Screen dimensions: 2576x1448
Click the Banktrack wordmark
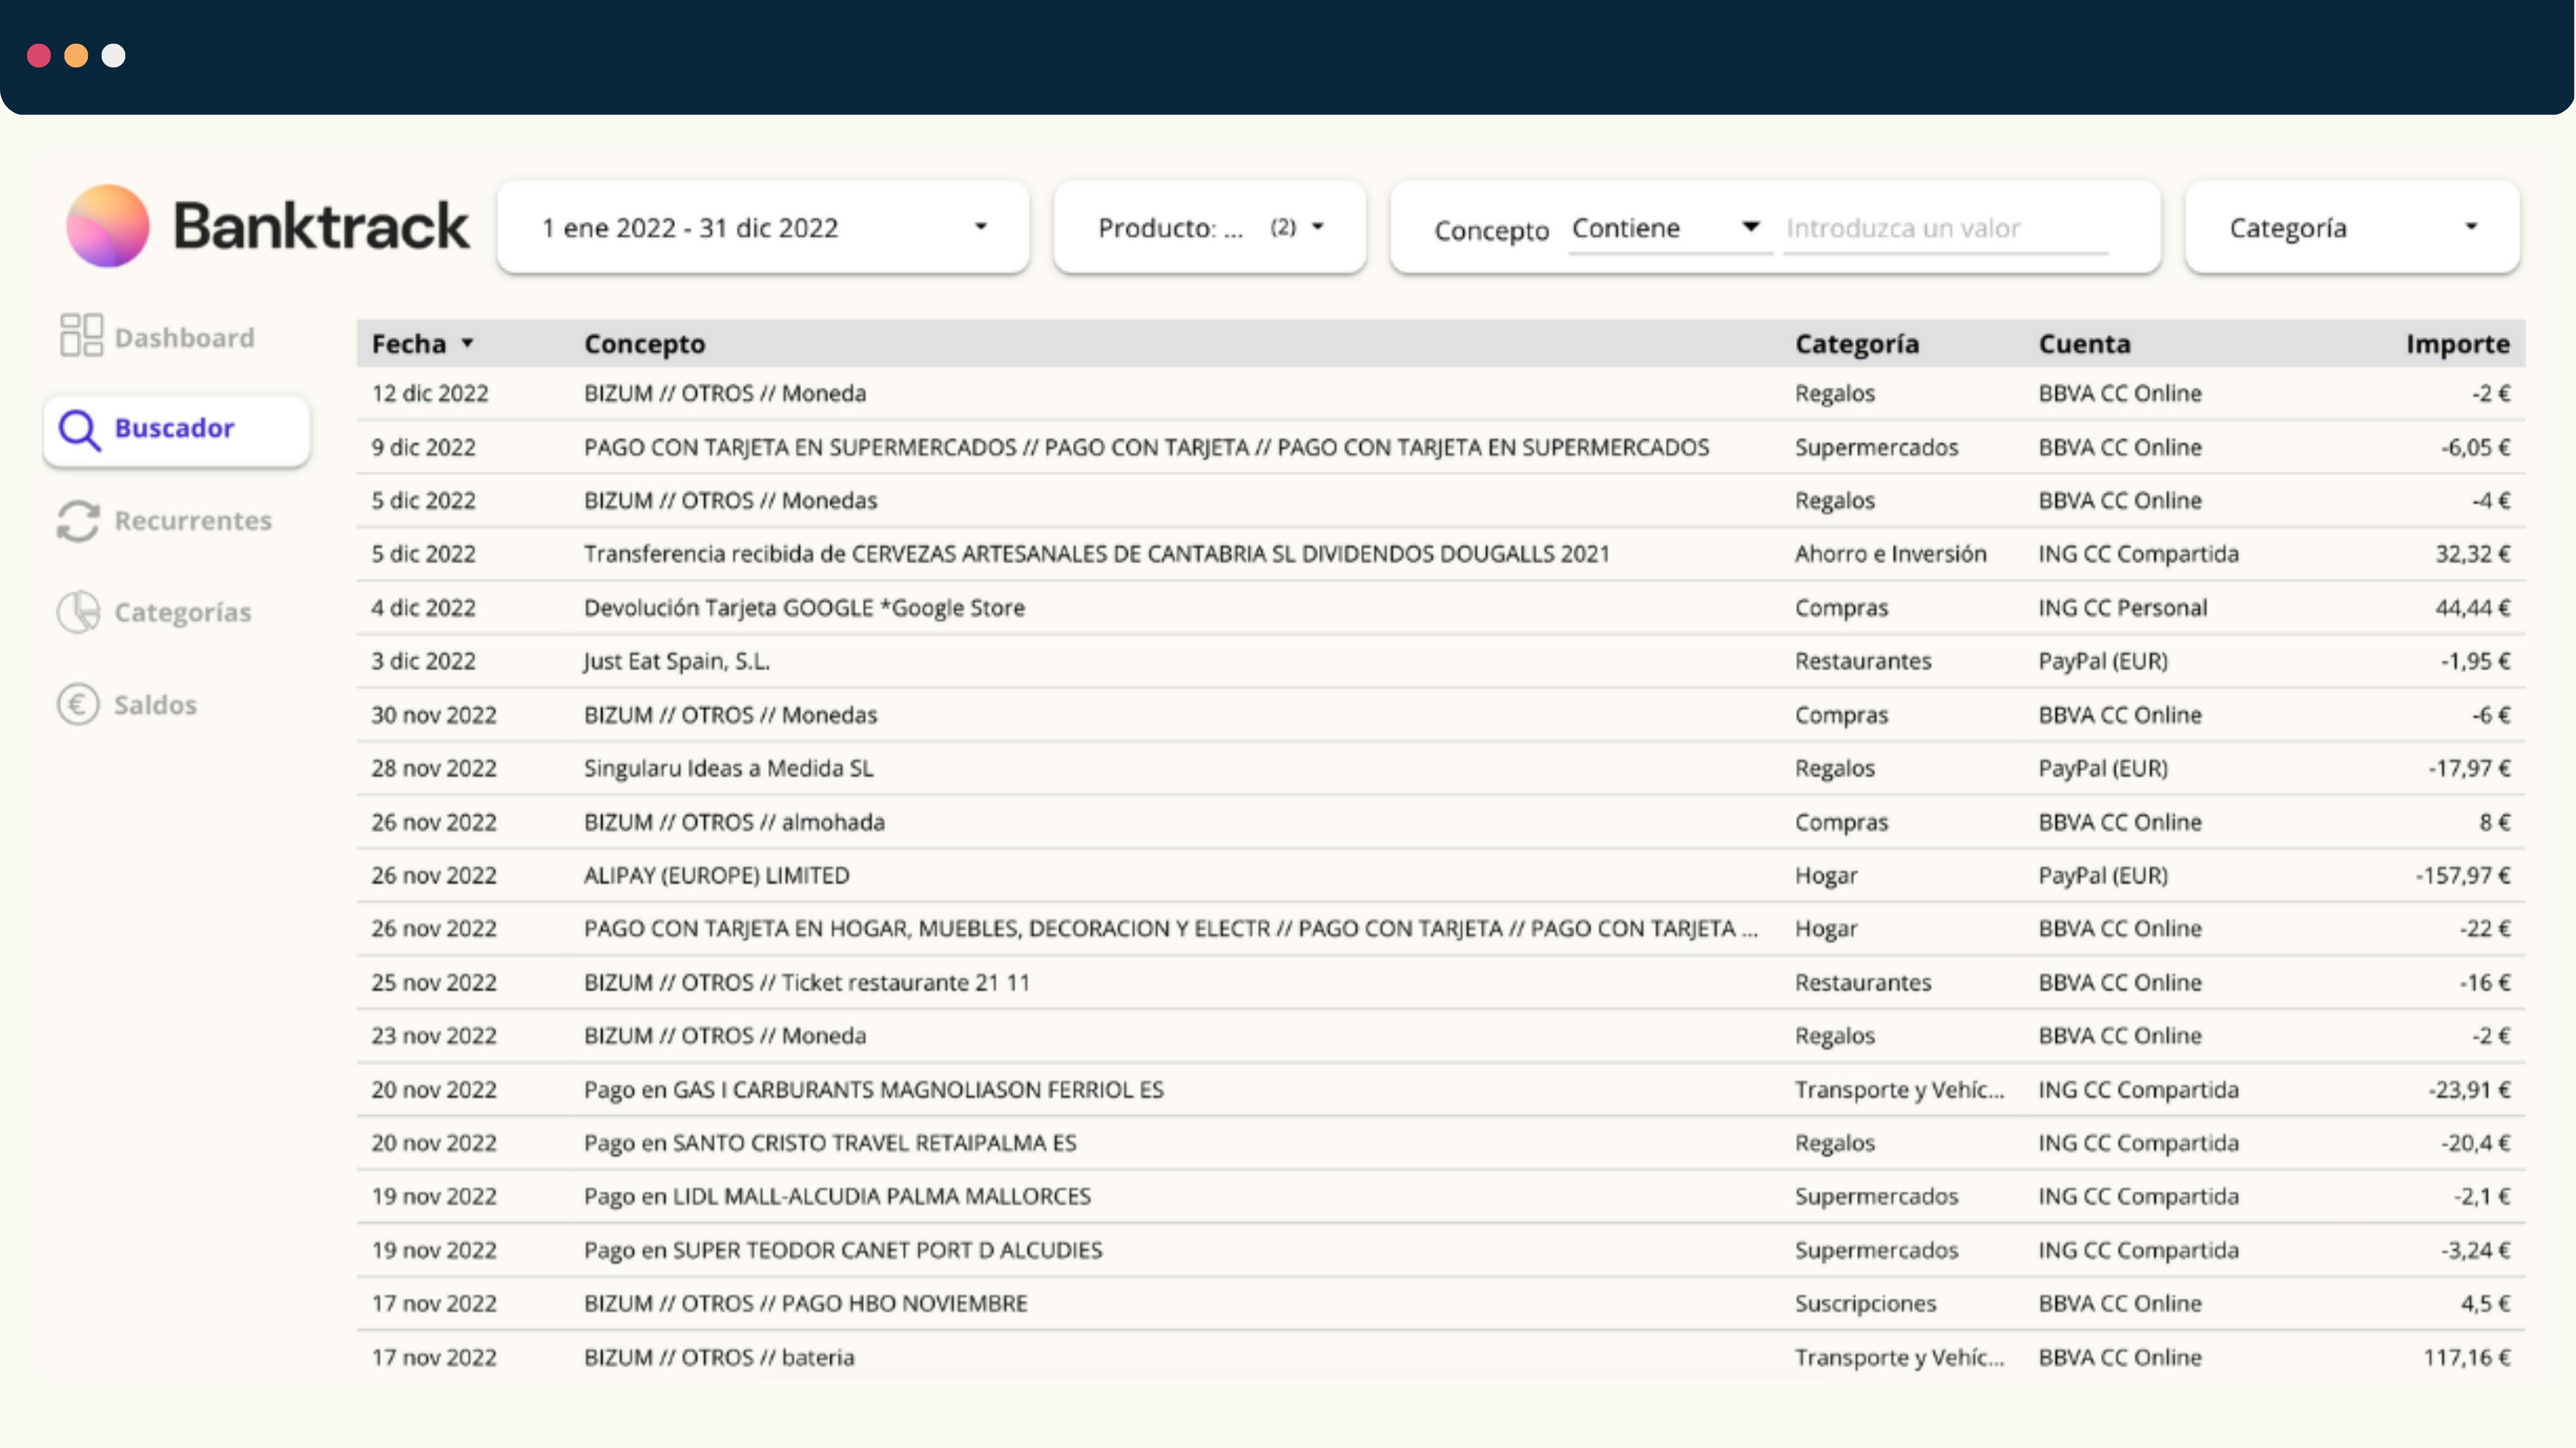tap(321, 226)
